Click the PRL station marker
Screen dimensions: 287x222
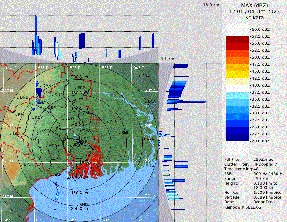16,115
